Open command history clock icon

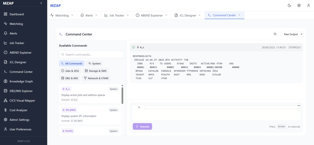(275, 34)
